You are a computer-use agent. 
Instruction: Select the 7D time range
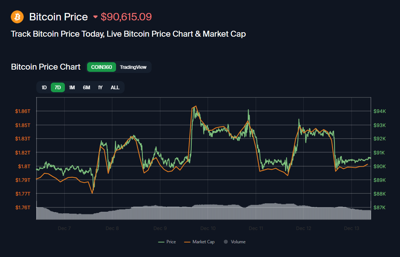pos(57,87)
